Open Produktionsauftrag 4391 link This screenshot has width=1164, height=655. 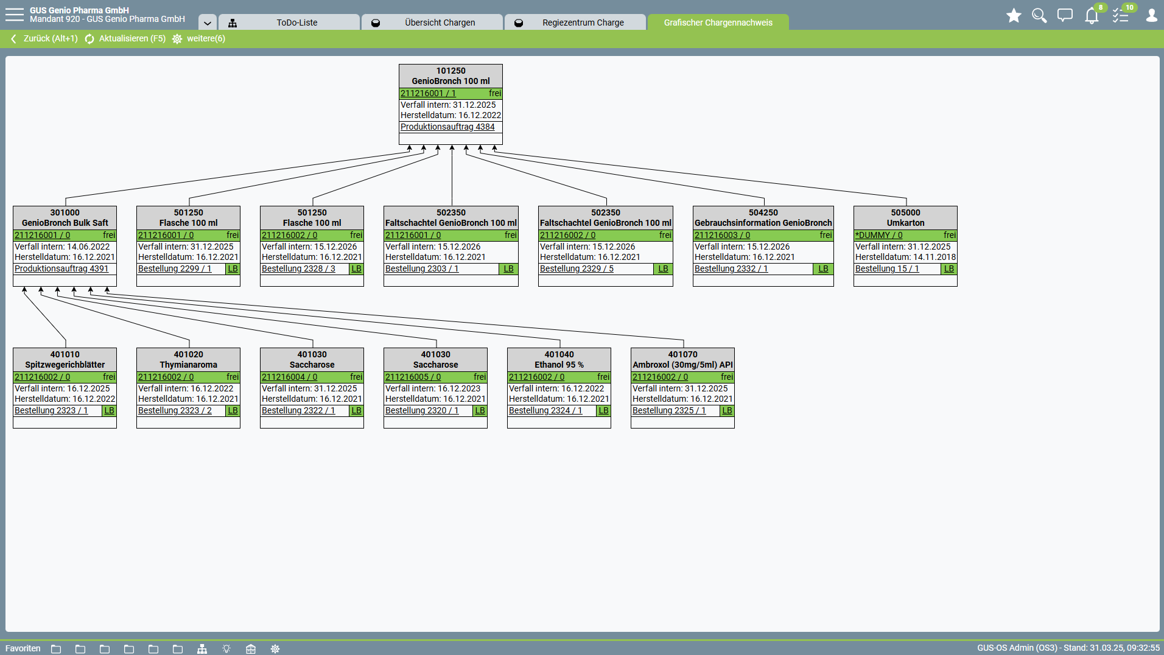pyautogui.click(x=61, y=268)
